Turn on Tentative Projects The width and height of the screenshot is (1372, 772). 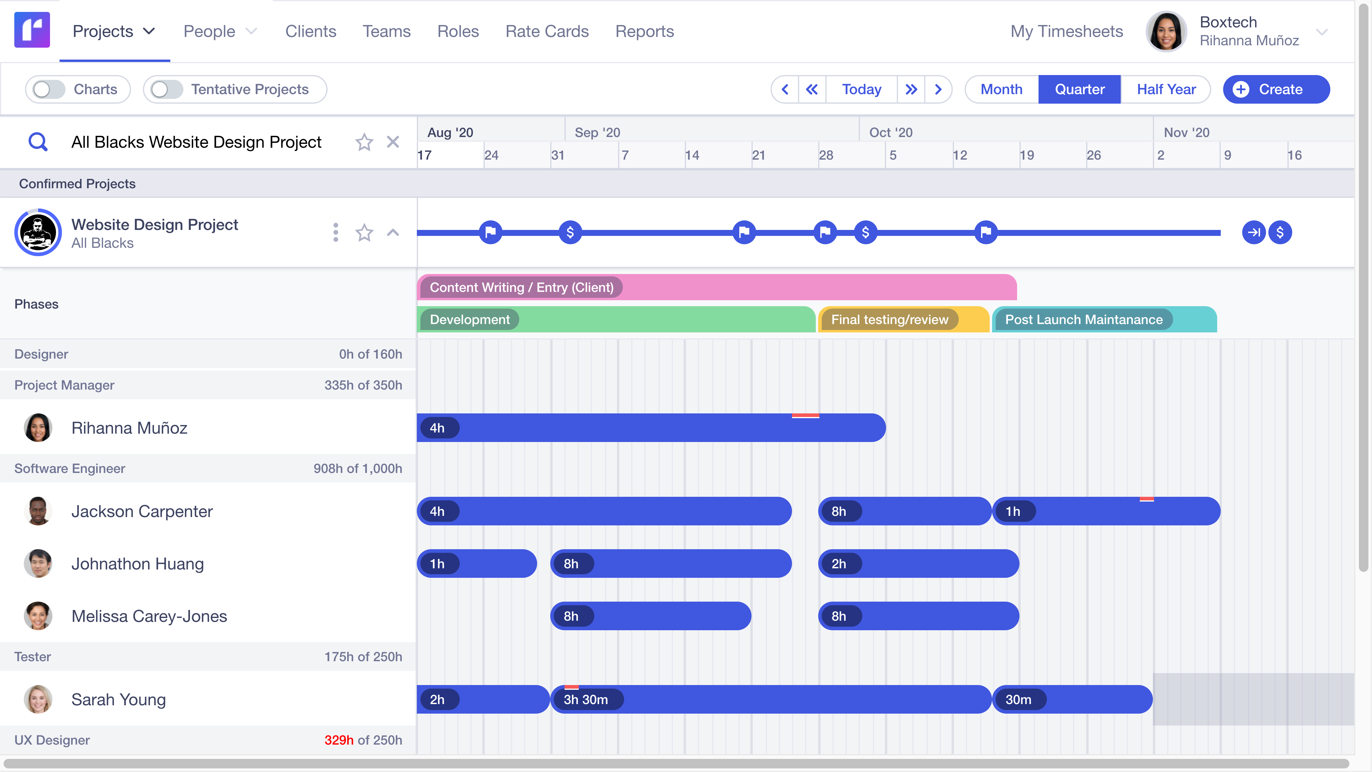tap(166, 89)
